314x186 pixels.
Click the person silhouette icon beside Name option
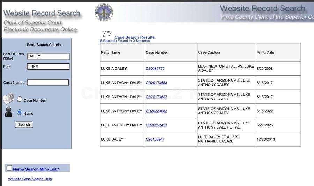point(9,112)
